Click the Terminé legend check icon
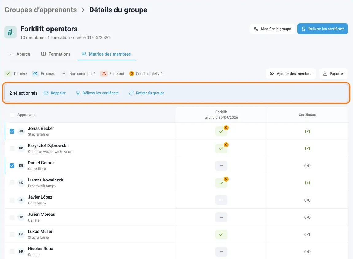 coord(8,74)
